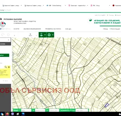Screen dimensions: 121x116
Task: Open the coordinate system dropdown
Action: (x=82, y=110)
